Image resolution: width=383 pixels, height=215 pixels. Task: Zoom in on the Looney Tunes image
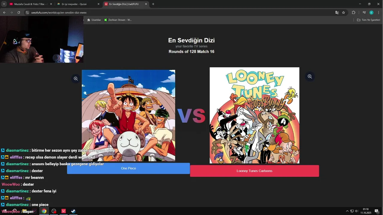310,76
